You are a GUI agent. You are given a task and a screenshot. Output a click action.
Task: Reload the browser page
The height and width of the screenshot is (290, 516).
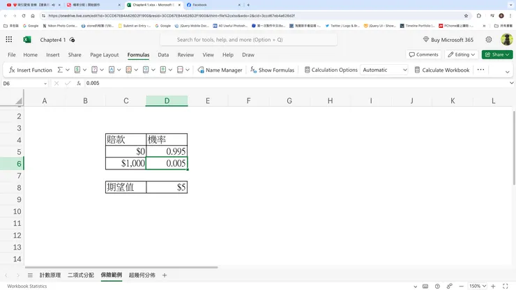(24, 15)
